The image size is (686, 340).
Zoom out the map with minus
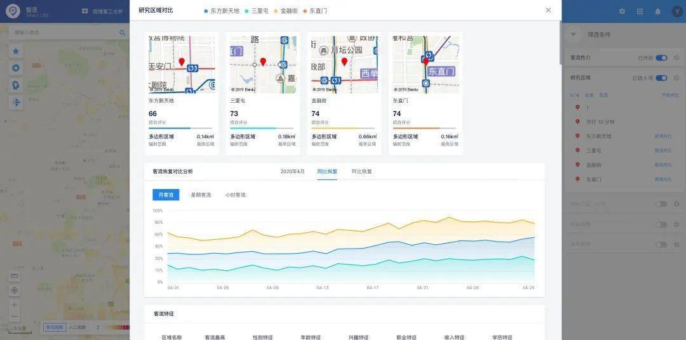click(15, 317)
